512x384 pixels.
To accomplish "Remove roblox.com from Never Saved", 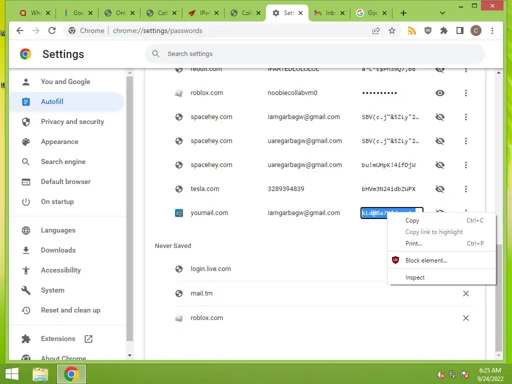I will click(x=465, y=318).
